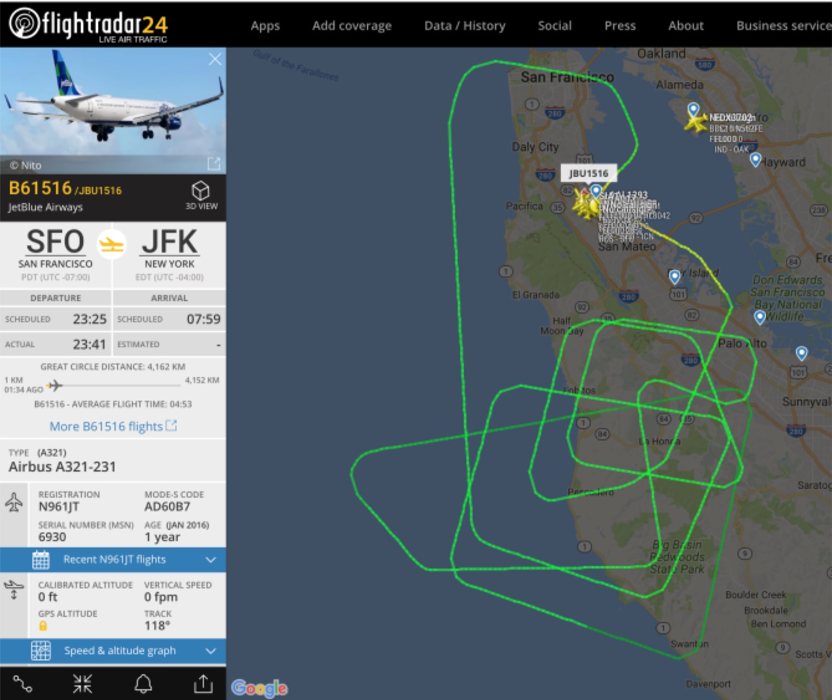Open aircraft photo in external window icon

coord(214,163)
